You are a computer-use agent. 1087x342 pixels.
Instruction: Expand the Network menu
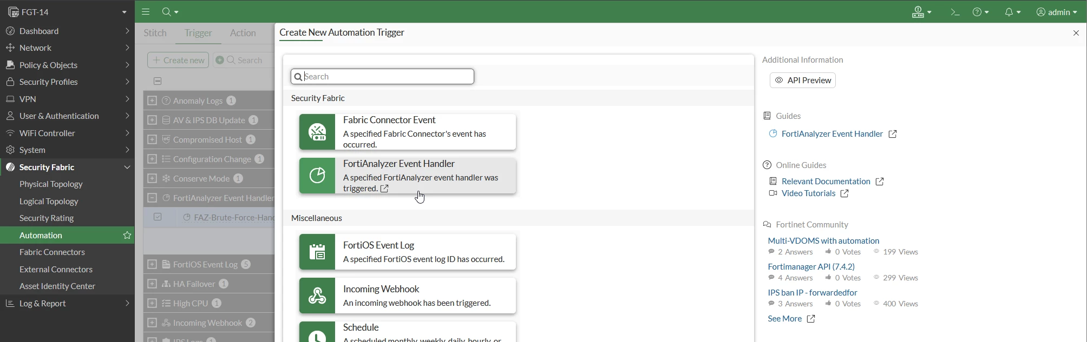pos(67,48)
